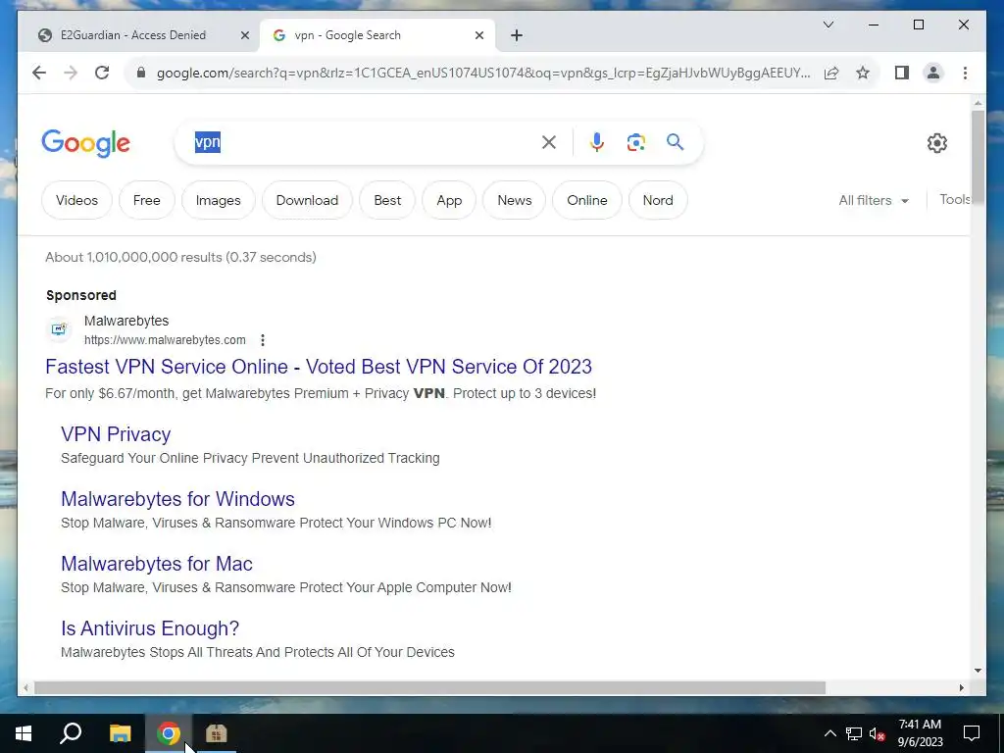Click the scroll down arrow
The width and height of the screenshot is (1004, 753).
[978, 671]
